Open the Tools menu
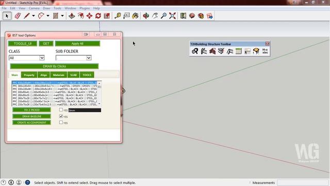This screenshot has height=186, width=330. pos(57,8)
